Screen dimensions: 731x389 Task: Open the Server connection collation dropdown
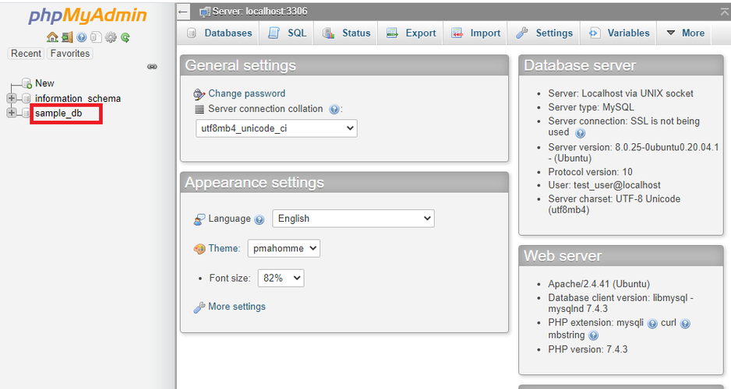point(277,128)
